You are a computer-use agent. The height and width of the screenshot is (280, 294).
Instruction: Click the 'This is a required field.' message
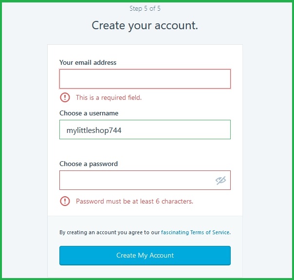pyautogui.click(x=109, y=97)
